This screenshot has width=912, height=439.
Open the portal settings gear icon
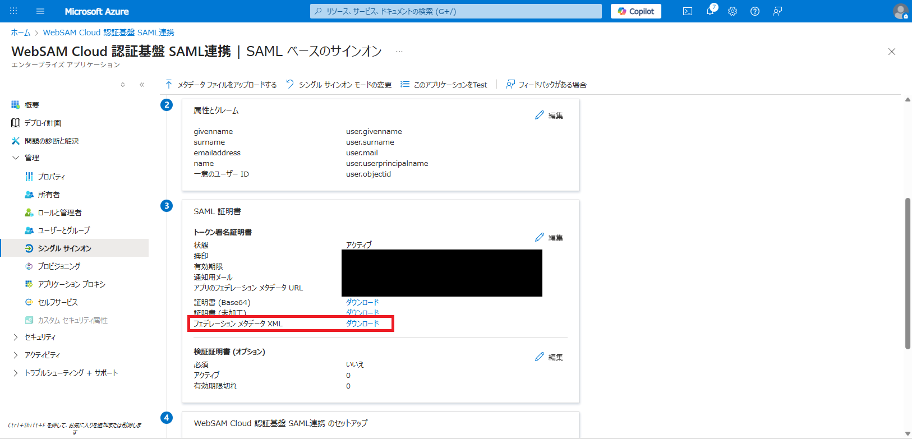tap(733, 11)
